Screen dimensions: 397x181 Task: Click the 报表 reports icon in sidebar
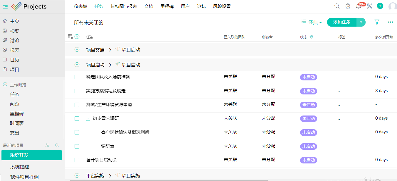[x=5, y=50]
